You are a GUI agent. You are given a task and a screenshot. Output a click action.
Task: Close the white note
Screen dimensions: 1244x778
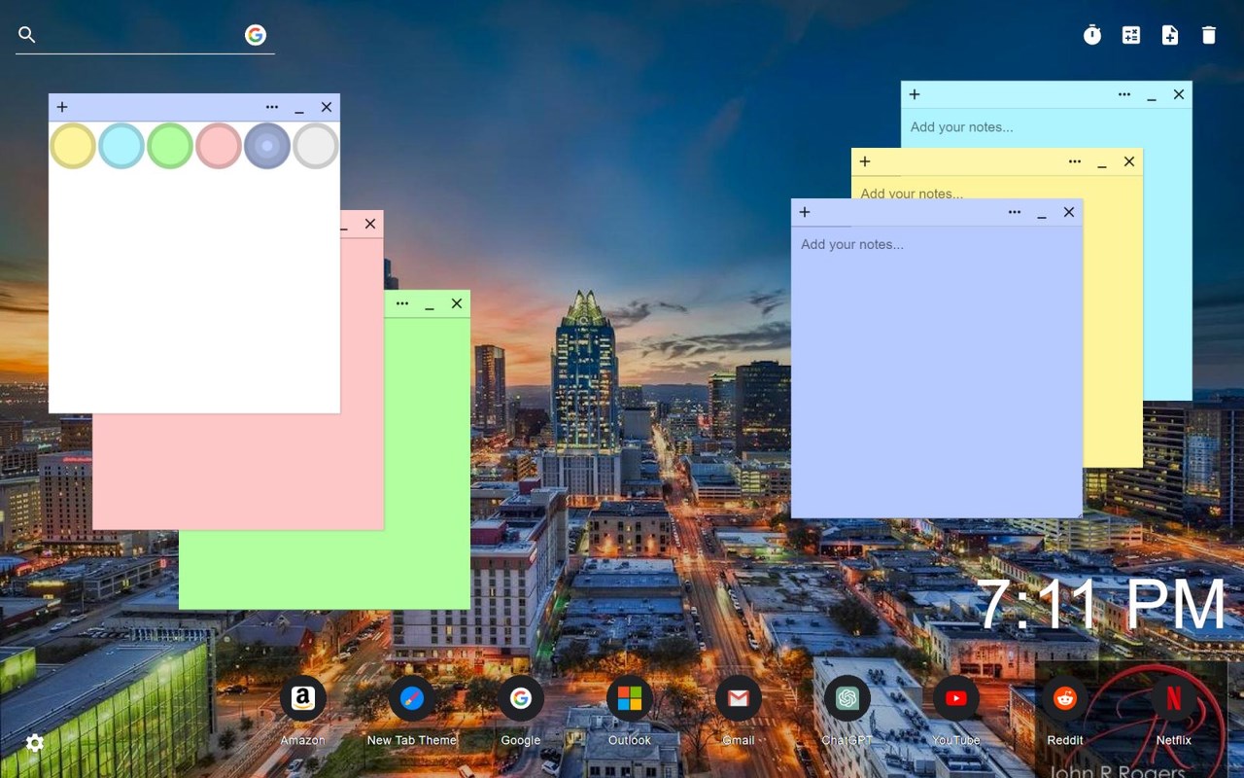click(x=327, y=107)
